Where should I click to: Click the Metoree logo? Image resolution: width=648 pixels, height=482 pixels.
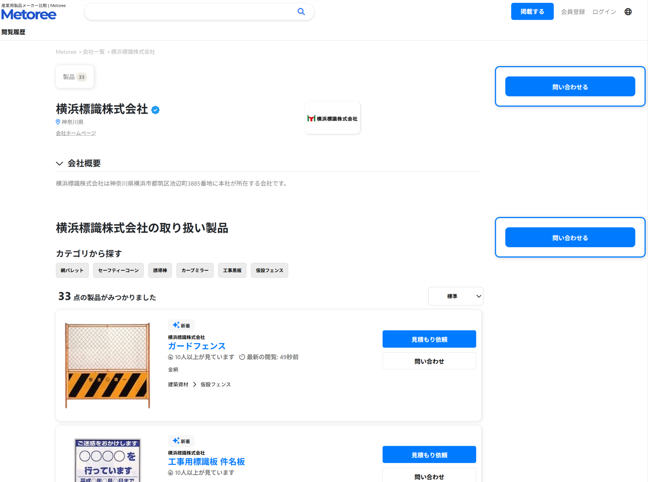point(29,14)
